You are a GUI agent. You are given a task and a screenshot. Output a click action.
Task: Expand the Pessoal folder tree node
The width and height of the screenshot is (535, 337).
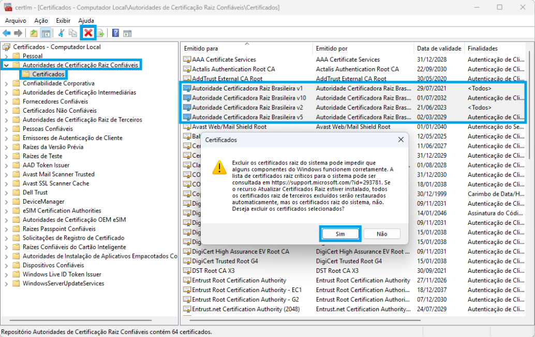coord(6,56)
